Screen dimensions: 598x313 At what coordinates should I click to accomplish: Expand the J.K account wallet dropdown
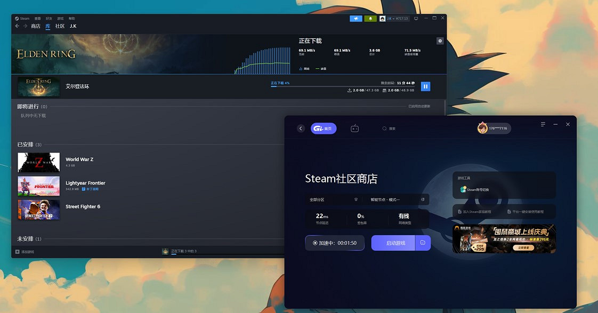pyautogui.click(x=394, y=19)
